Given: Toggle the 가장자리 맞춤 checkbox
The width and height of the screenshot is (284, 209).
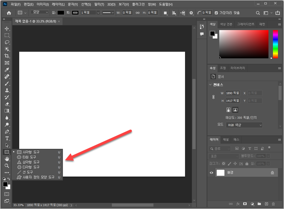Looking at the screenshot, I should tap(216, 13).
